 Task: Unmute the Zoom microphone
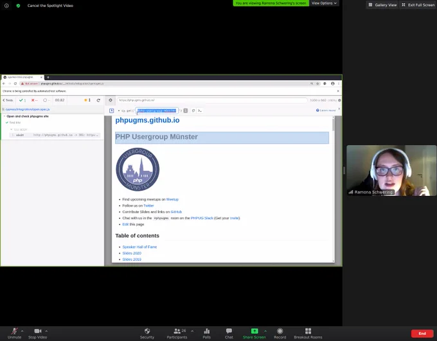point(14,333)
